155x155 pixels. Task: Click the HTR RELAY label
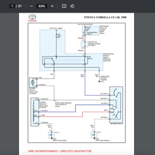90,58
